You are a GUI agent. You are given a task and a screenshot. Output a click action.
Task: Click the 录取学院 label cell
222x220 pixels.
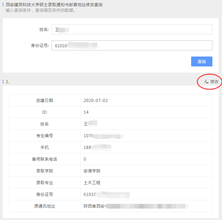pyautogui.click(x=45, y=171)
